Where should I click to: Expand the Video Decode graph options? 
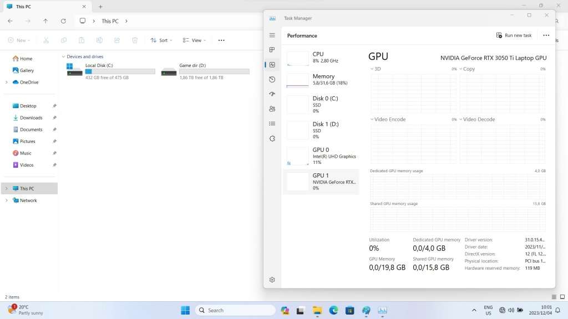tap(460, 119)
